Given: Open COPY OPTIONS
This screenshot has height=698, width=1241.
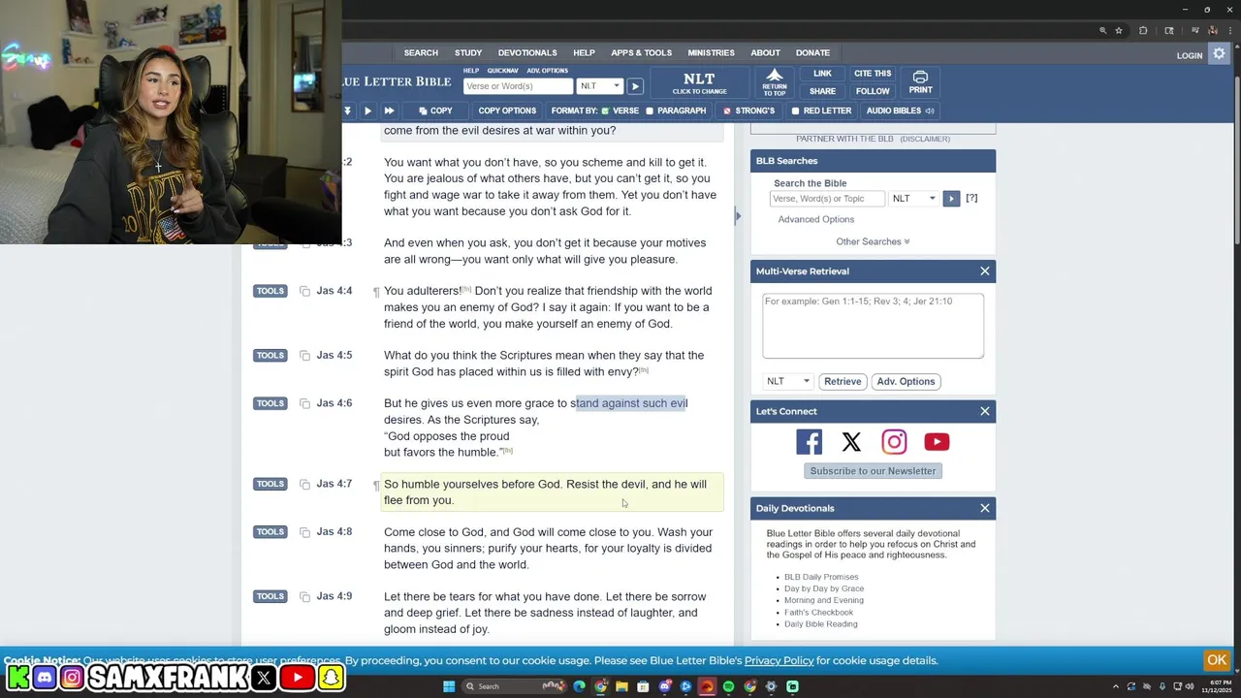Looking at the screenshot, I should point(507,111).
